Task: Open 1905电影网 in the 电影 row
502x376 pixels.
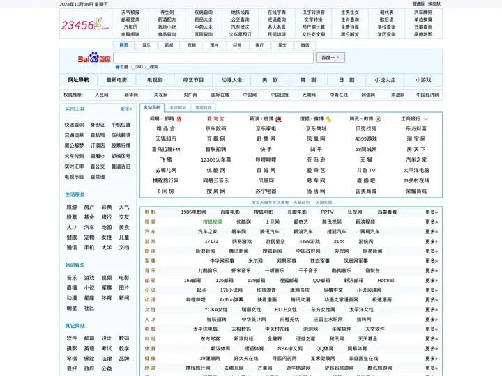Action: pyautogui.click(x=193, y=212)
